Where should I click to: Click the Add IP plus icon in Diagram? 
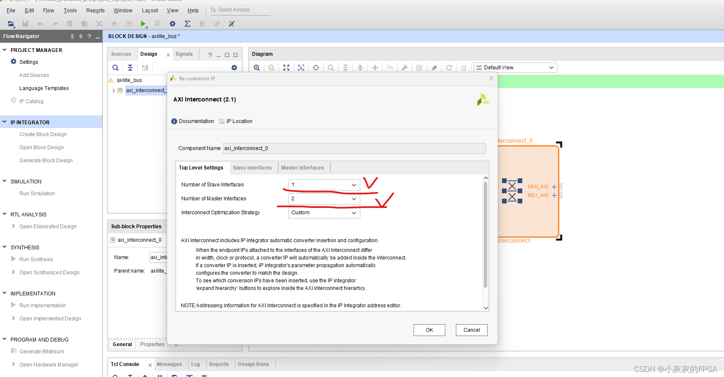click(x=375, y=68)
